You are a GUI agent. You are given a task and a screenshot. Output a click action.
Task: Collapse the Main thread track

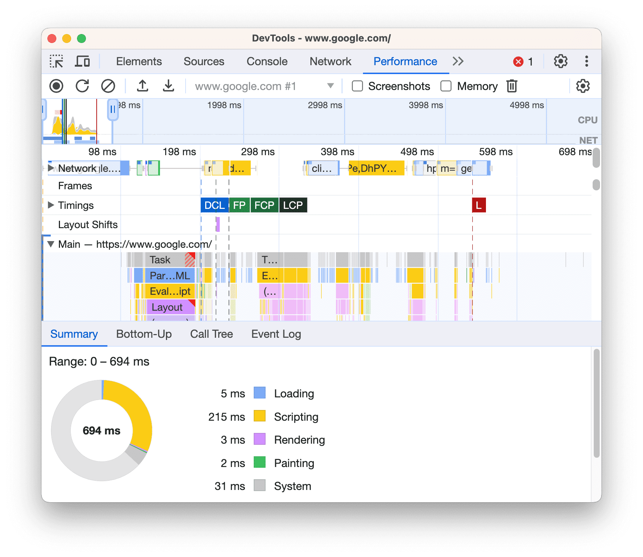pyautogui.click(x=51, y=244)
